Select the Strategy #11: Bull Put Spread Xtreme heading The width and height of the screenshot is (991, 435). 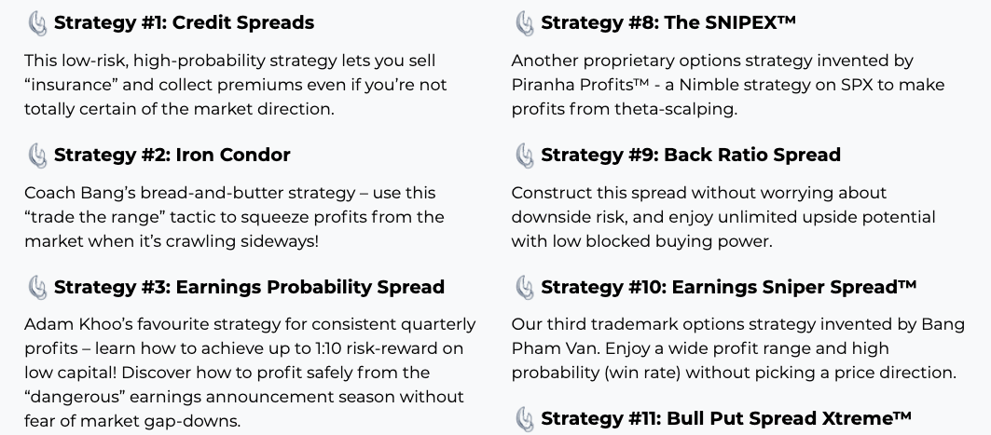tap(726, 418)
